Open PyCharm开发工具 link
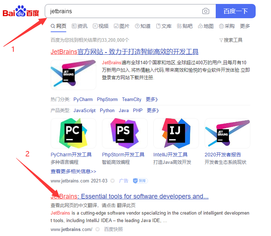This screenshot has width=271, height=236. click(71, 155)
